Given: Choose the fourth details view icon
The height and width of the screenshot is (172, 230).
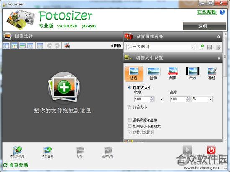Looking at the screenshot, I should (x=30, y=46).
